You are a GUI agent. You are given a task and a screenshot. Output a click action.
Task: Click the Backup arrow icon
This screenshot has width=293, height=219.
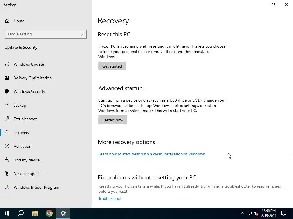(7, 105)
